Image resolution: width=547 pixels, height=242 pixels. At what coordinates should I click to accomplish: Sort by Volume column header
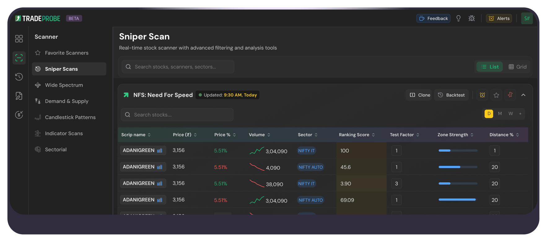click(260, 135)
